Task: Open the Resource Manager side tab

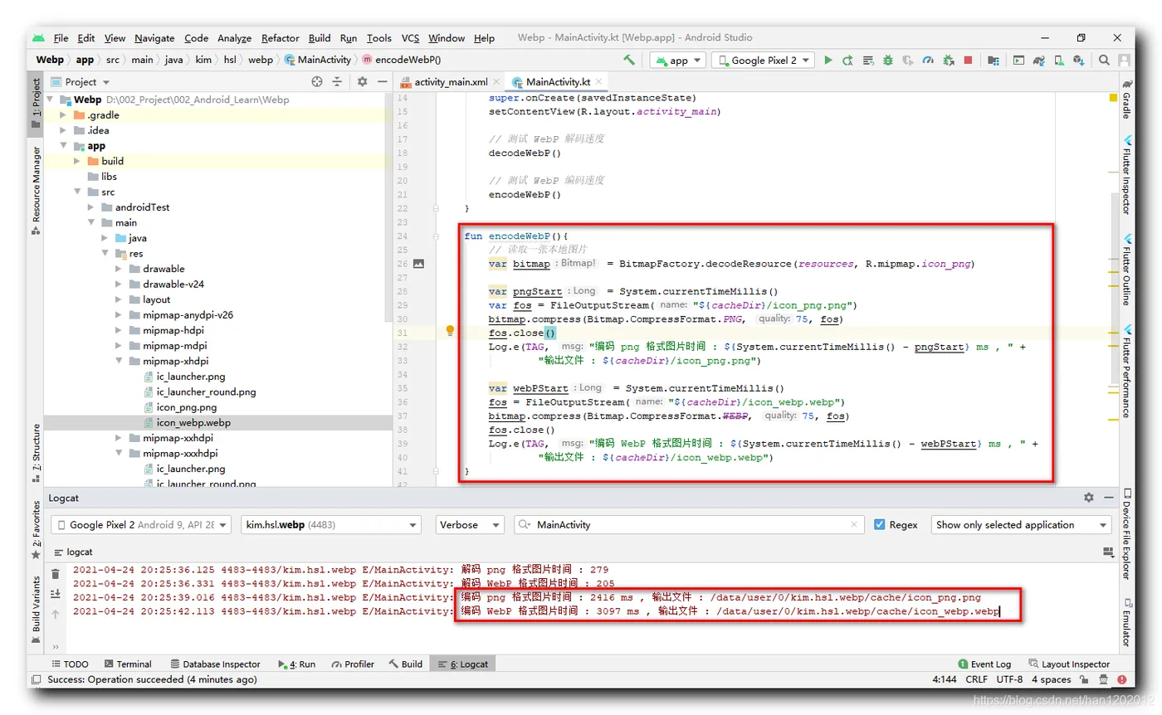Action: pyautogui.click(x=36, y=190)
